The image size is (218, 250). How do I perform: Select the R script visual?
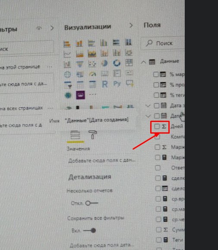pos(104,84)
